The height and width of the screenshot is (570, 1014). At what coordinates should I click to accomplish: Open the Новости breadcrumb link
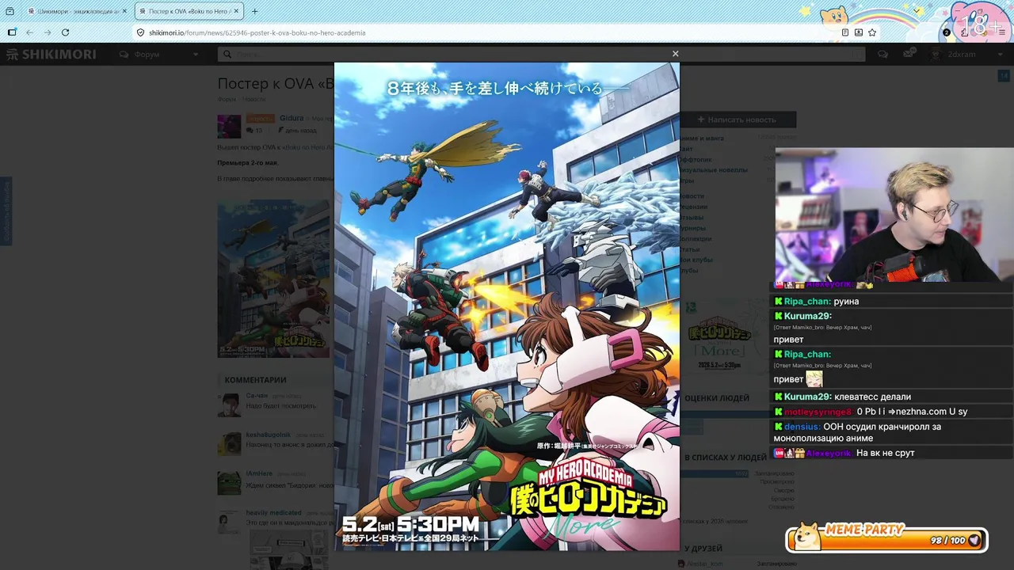[x=253, y=99]
